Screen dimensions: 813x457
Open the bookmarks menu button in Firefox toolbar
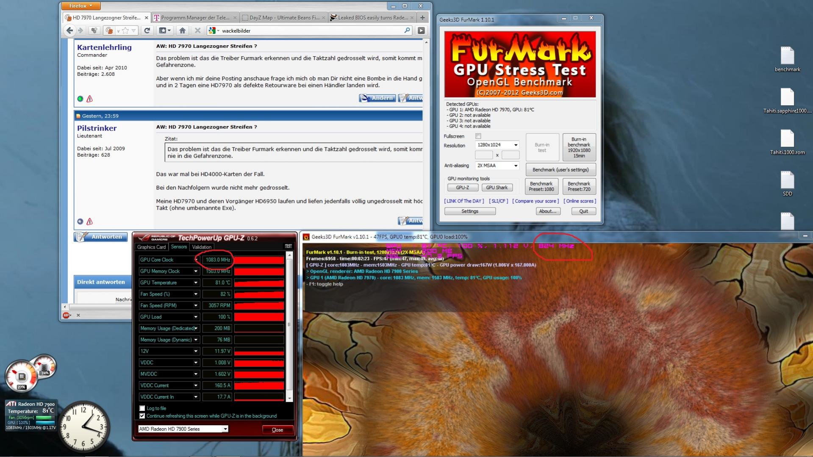click(x=164, y=30)
